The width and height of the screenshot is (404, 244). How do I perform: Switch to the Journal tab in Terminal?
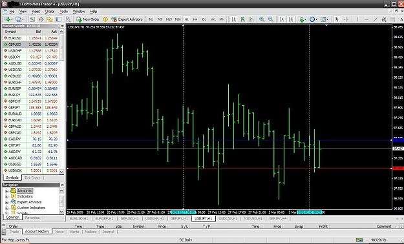[108, 232]
